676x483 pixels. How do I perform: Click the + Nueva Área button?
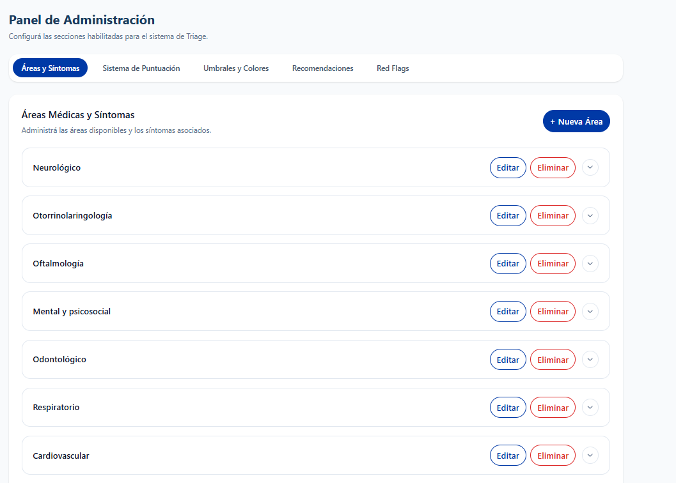point(576,121)
